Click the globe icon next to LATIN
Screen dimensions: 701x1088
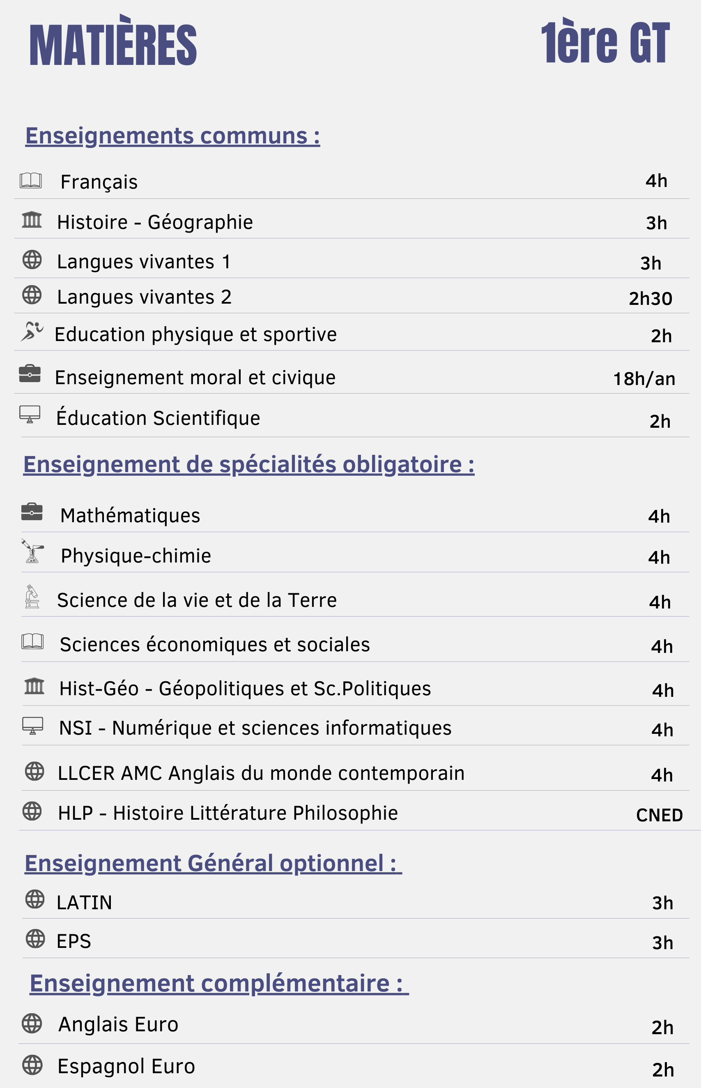click(x=35, y=899)
